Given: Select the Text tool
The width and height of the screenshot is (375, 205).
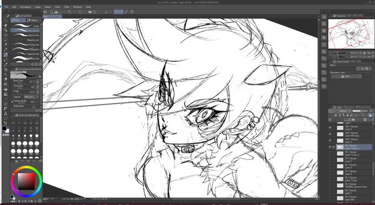Looking at the screenshot, I should coord(6,114).
